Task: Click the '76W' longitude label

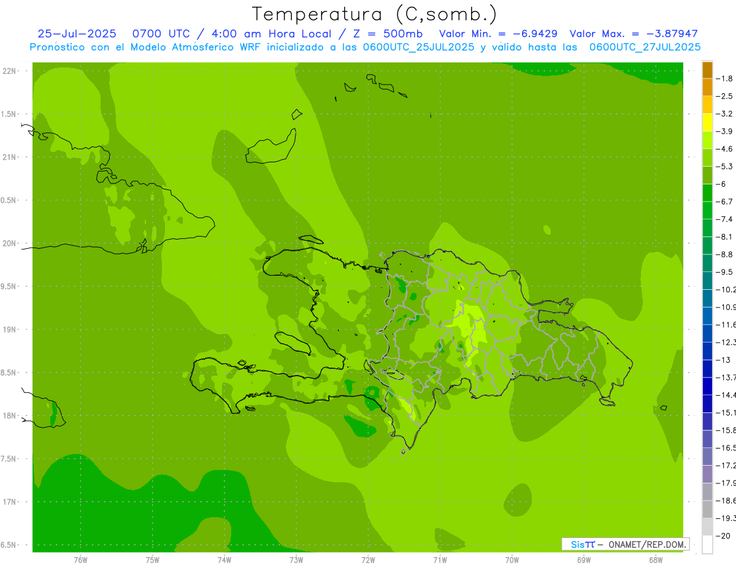Action: point(80,559)
